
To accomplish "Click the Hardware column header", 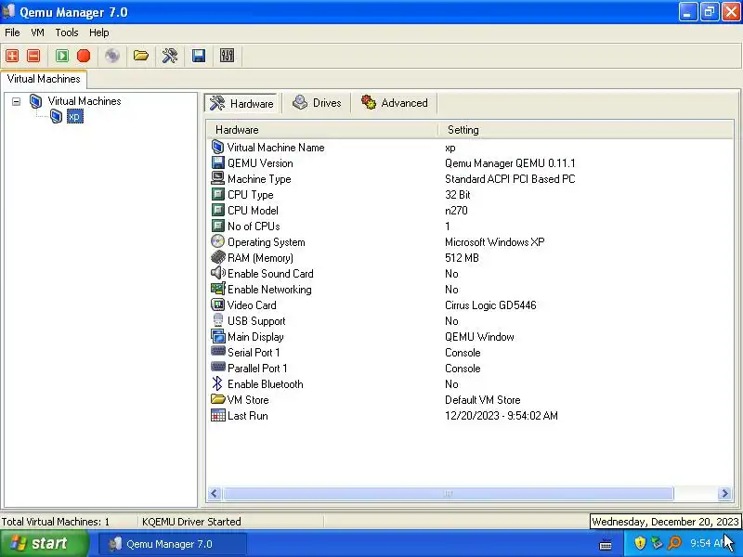I will point(321,130).
